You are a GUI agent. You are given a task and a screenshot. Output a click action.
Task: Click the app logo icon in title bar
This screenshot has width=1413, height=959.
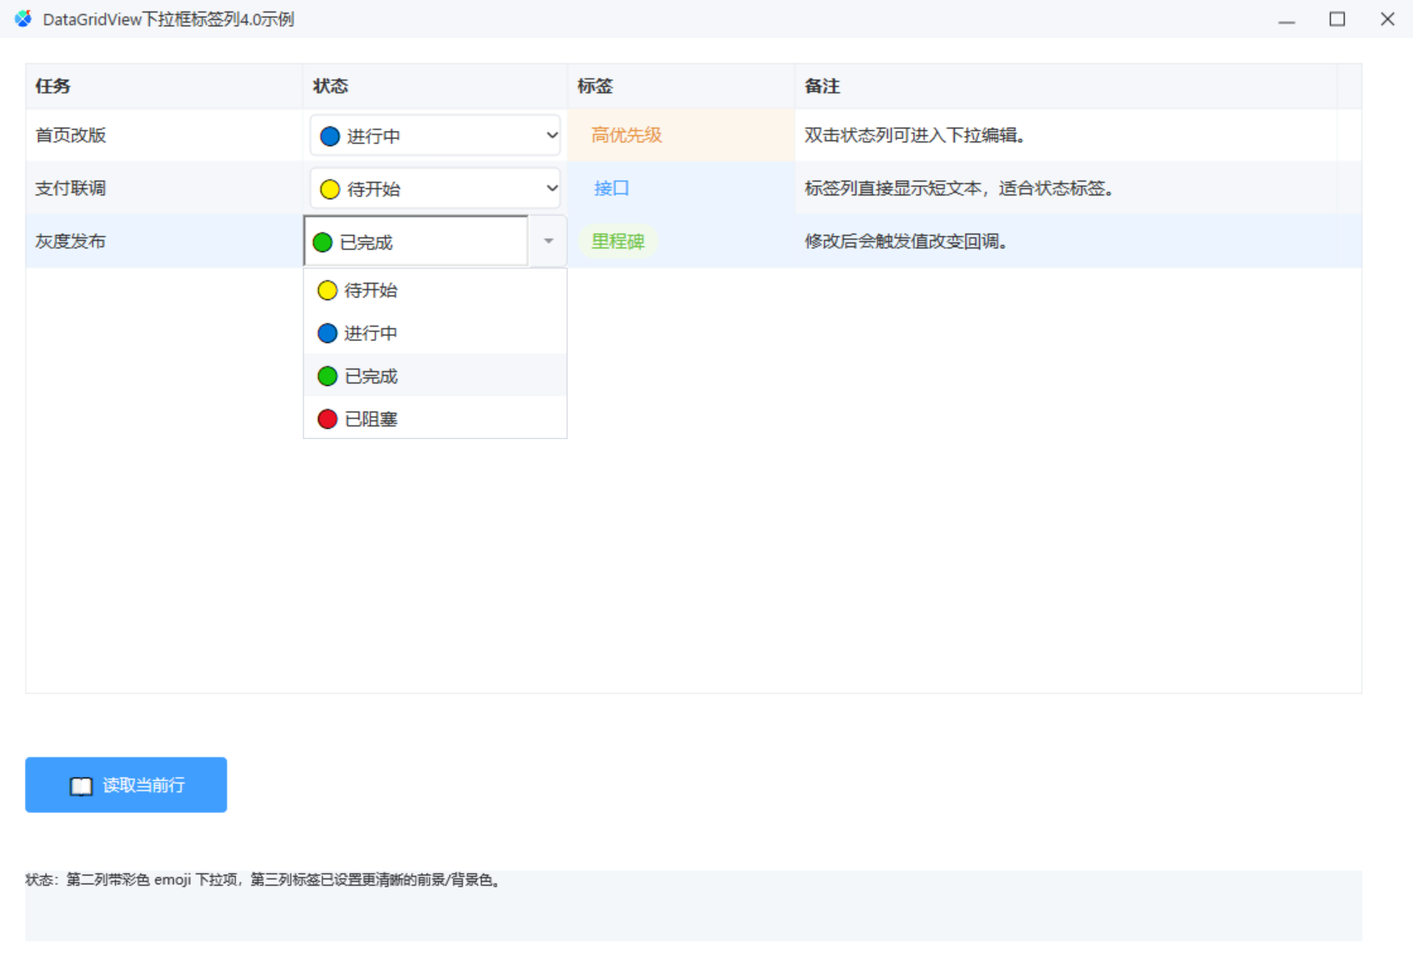pyautogui.click(x=23, y=19)
